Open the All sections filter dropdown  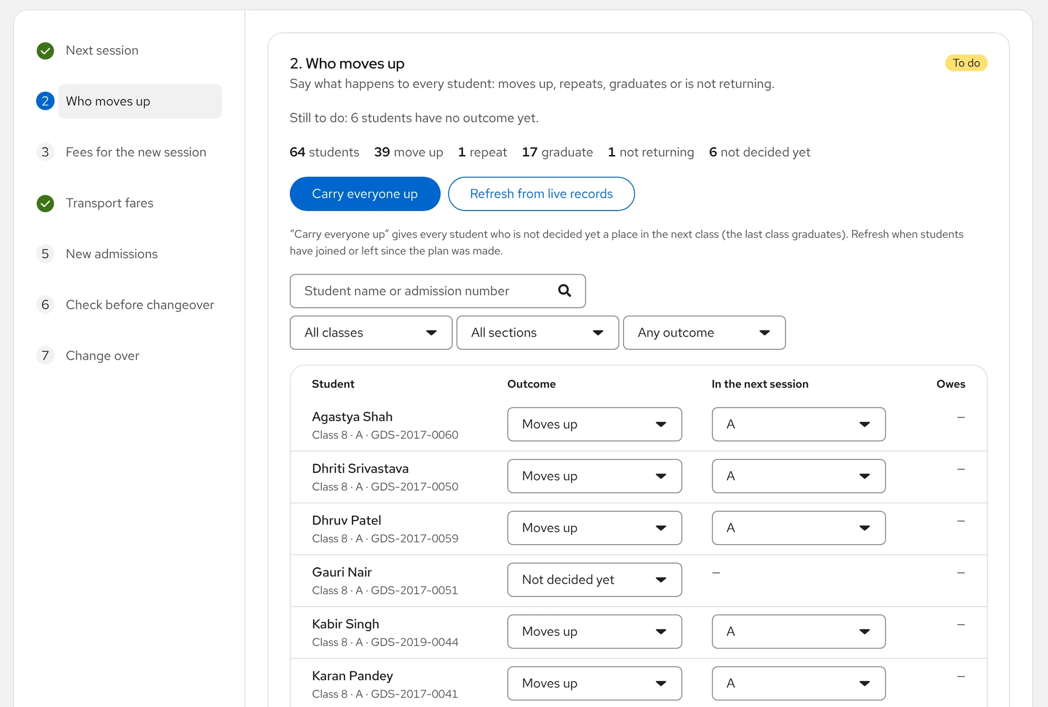pyautogui.click(x=538, y=333)
